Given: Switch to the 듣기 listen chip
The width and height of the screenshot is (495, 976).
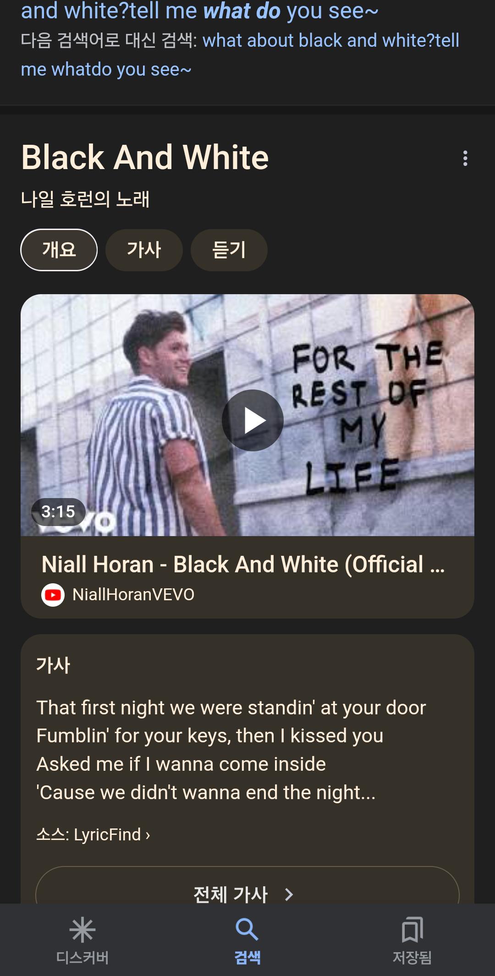Looking at the screenshot, I should coord(229,250).
